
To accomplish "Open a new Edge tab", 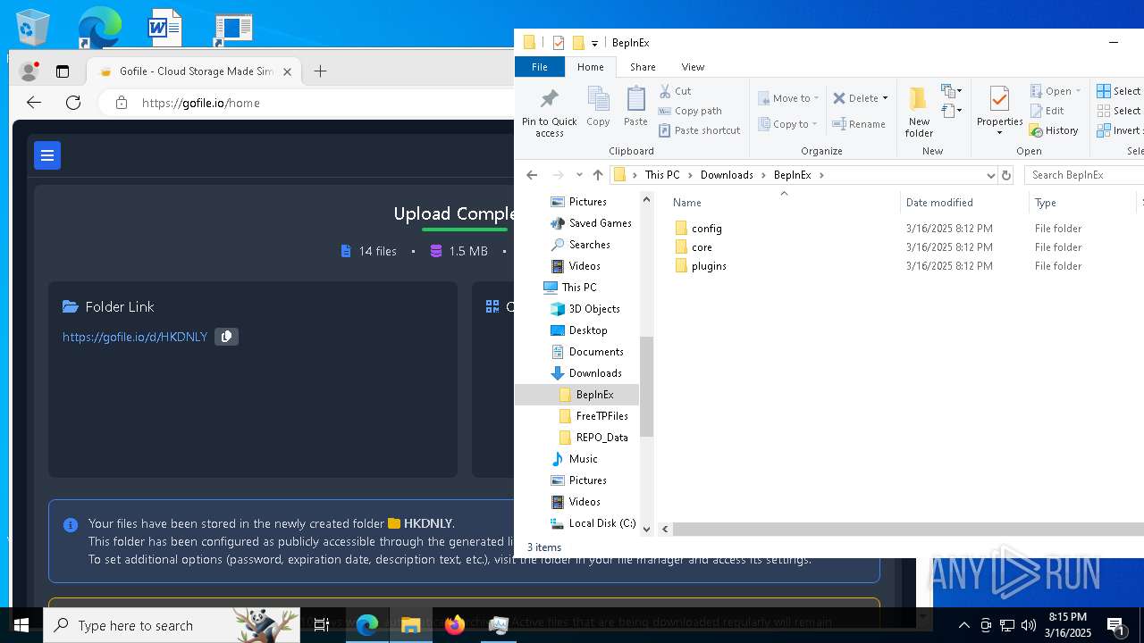I will [x=320, y=71].
